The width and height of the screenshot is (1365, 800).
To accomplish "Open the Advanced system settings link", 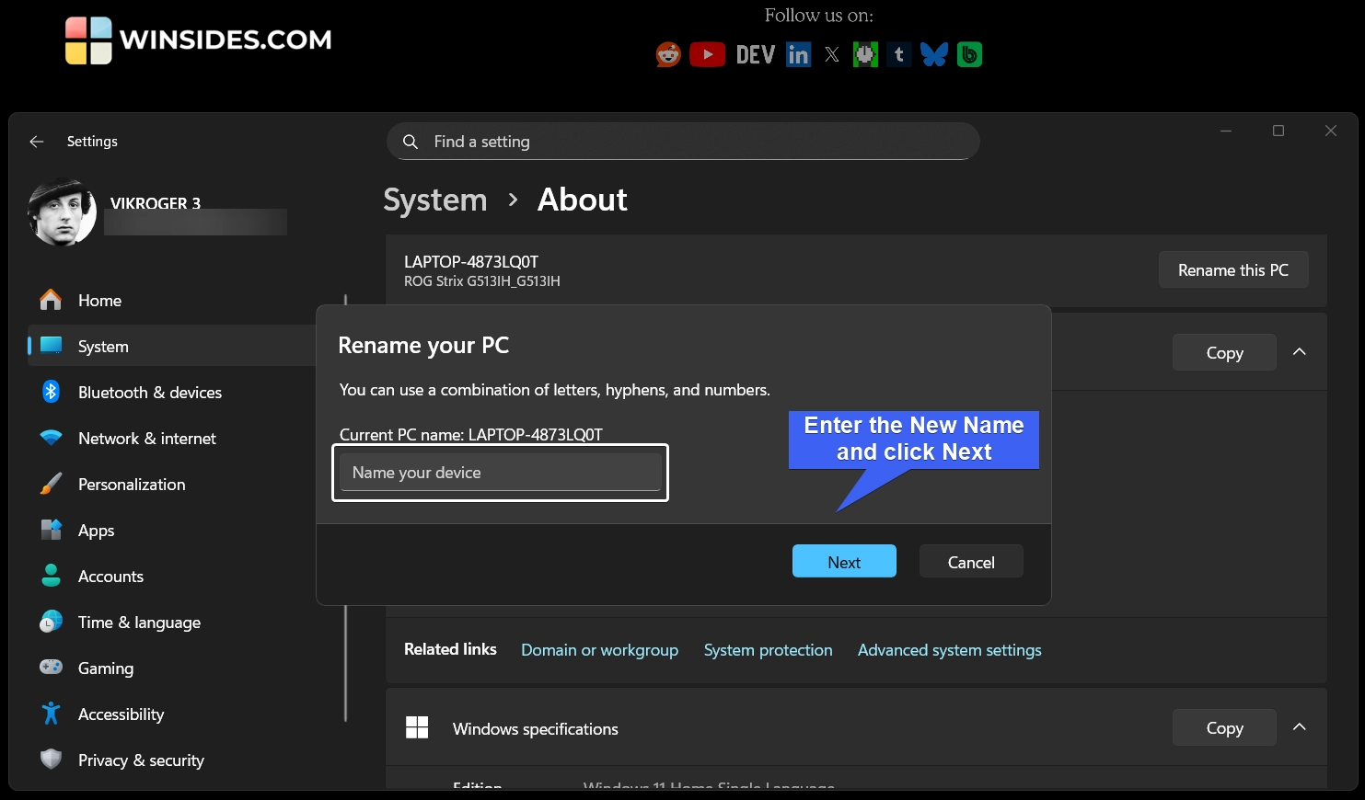I will click(949, 650).
